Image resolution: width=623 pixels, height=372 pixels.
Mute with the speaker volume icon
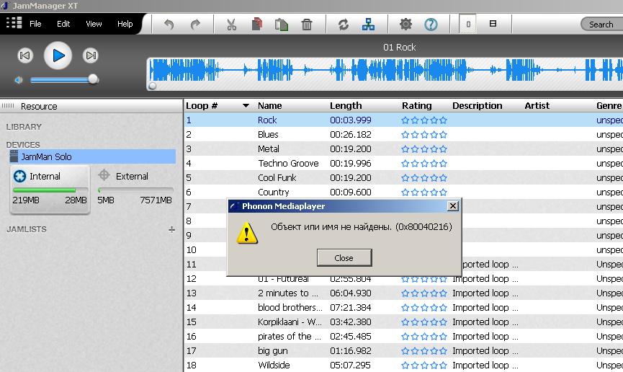(18, 80)
